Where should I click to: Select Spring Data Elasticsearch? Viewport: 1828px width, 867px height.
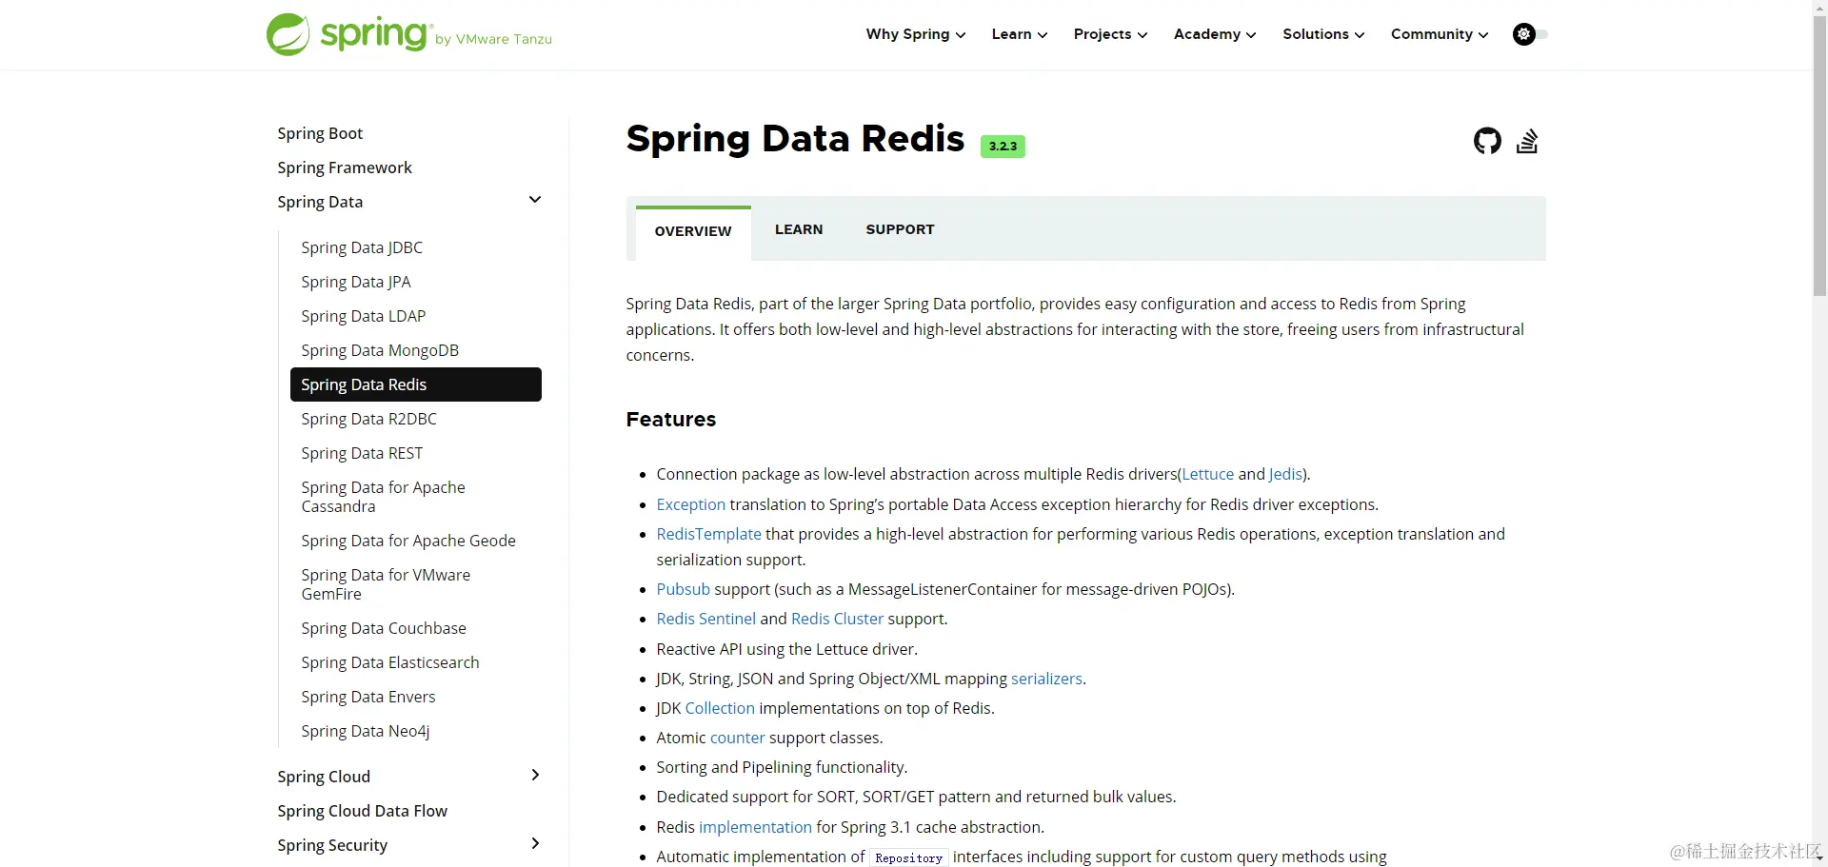(x=390, y=662)
